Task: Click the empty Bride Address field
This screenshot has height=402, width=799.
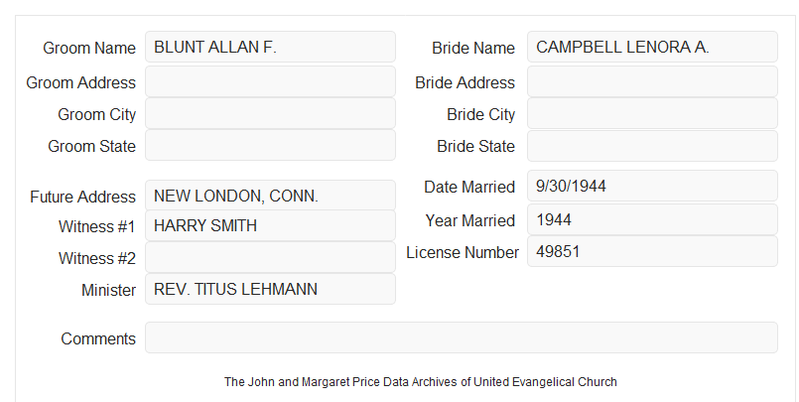Action: point(652,81)
